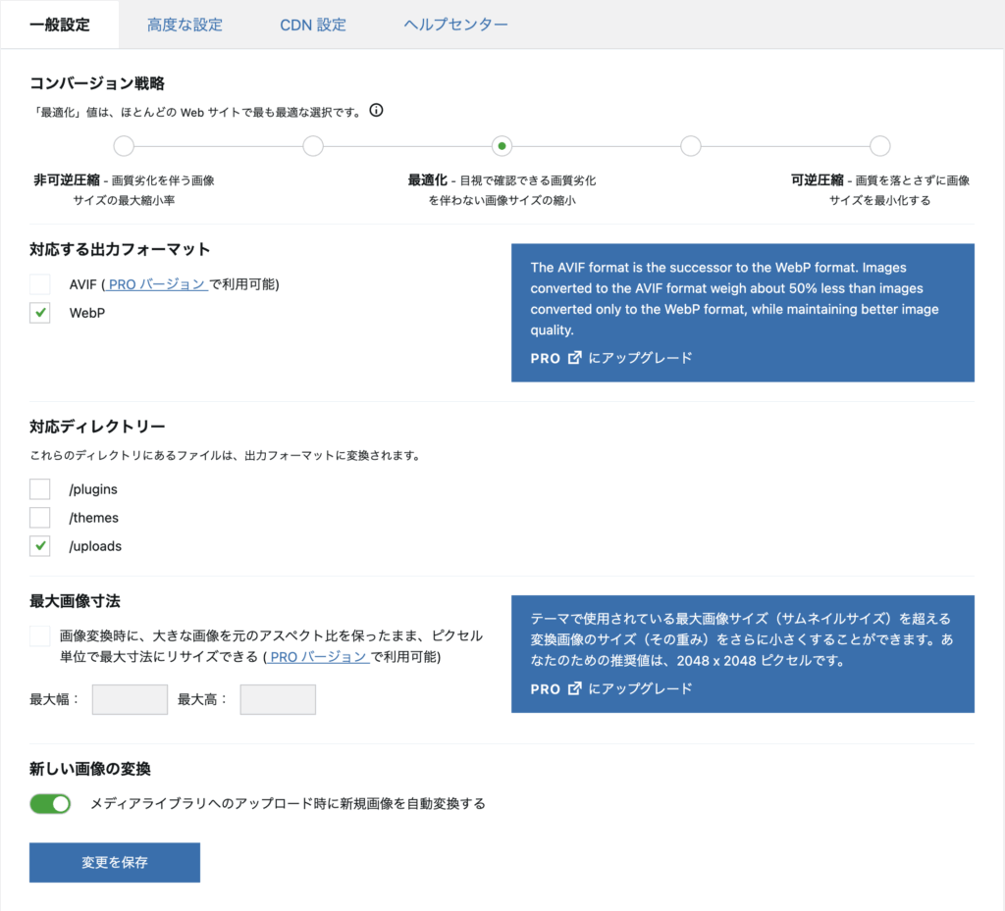Viewport: 1005px width, 911px height.
Task: Open the ヘルプセンター tab
Action: coord(455,25)
